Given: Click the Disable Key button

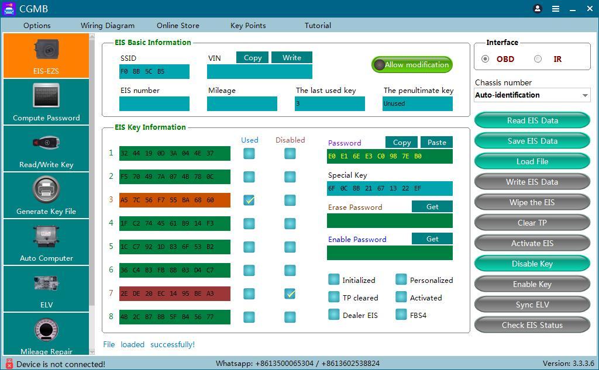Looking at the screenshot, I should click(532, 264).
